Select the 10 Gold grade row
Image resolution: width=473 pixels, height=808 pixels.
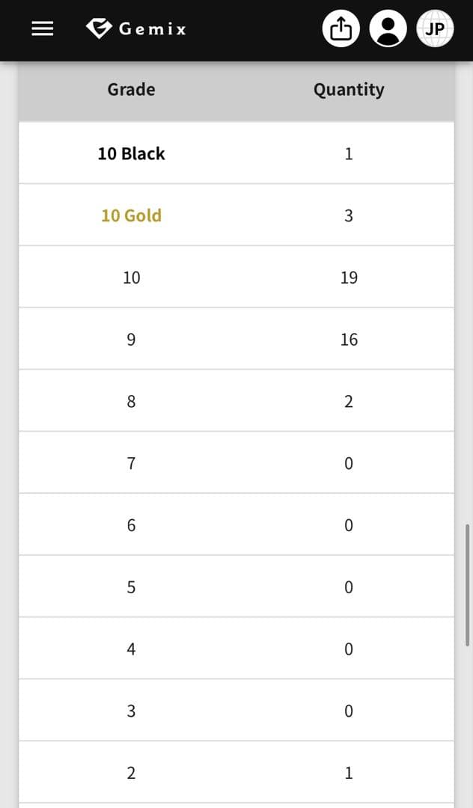click(x=131, y=215)
